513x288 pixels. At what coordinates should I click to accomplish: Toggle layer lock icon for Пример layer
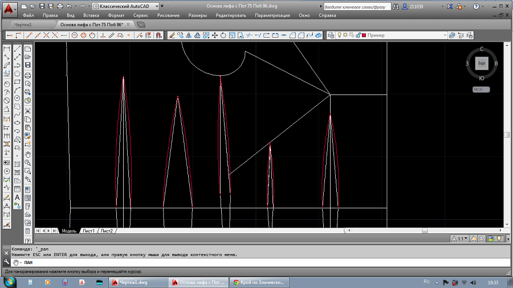point(357,35)
